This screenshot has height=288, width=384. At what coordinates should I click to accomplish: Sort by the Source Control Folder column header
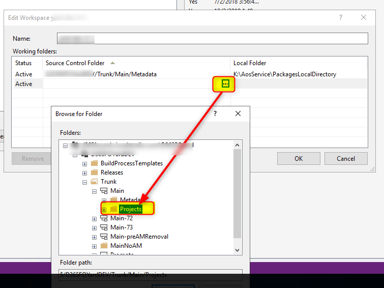[x=75, y=63]
